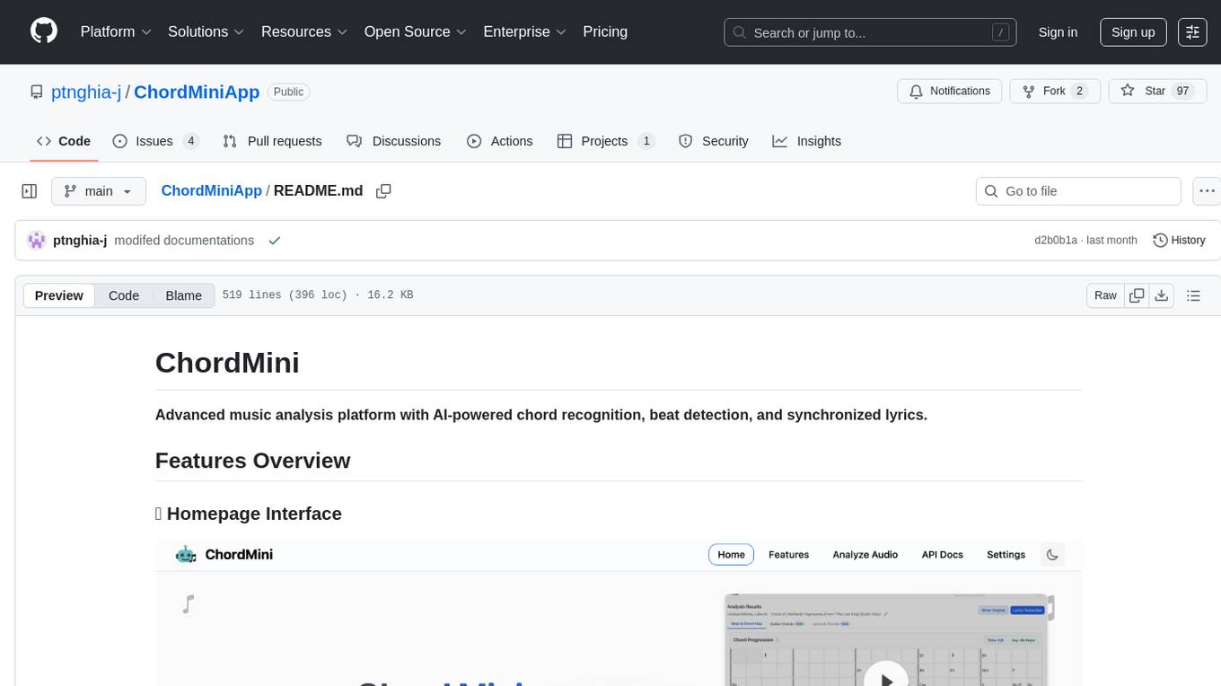Open the ptnghia-j owner profile link
1221x686 pixels.
point(86,92)
